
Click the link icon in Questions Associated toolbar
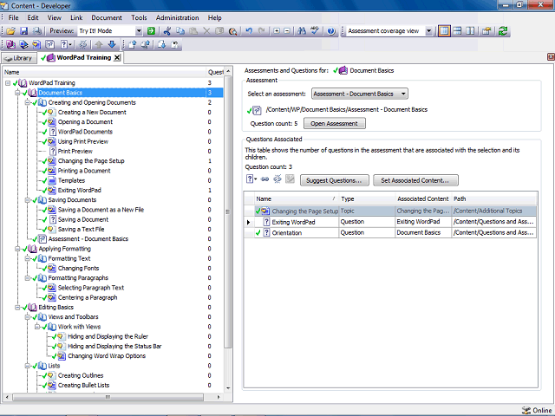click(264, 179)
